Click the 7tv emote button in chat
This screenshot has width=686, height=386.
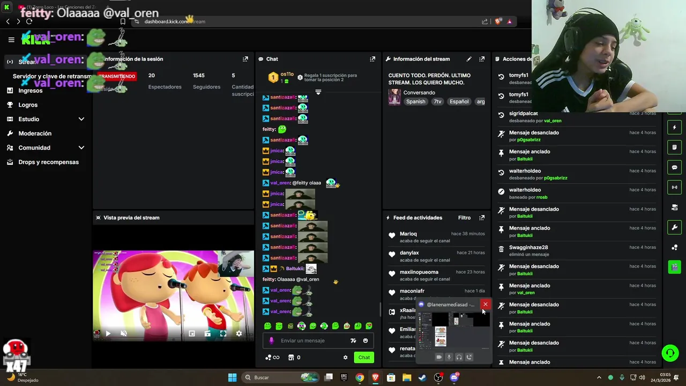tap(353, 340)
